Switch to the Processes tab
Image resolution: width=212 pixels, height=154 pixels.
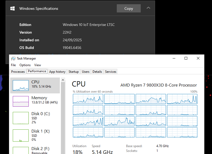(x=18, y=72)
